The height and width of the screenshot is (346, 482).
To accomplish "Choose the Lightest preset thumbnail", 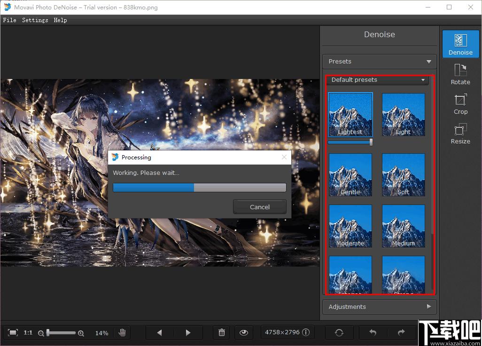I will pyautogui.click(x=350, y=114).
